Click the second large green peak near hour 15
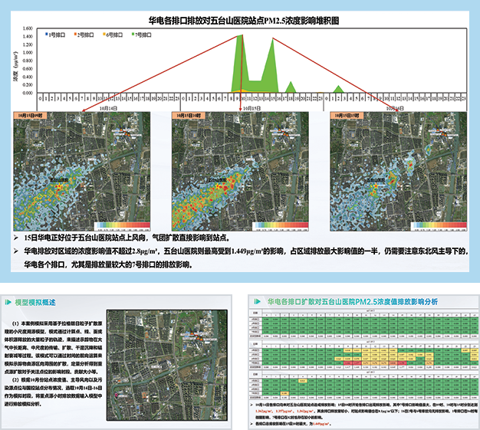Viewport: 480px width, 430px height. pos(270,65)
